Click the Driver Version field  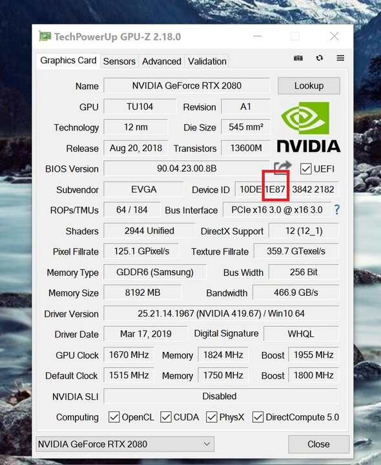coord(221,313)
